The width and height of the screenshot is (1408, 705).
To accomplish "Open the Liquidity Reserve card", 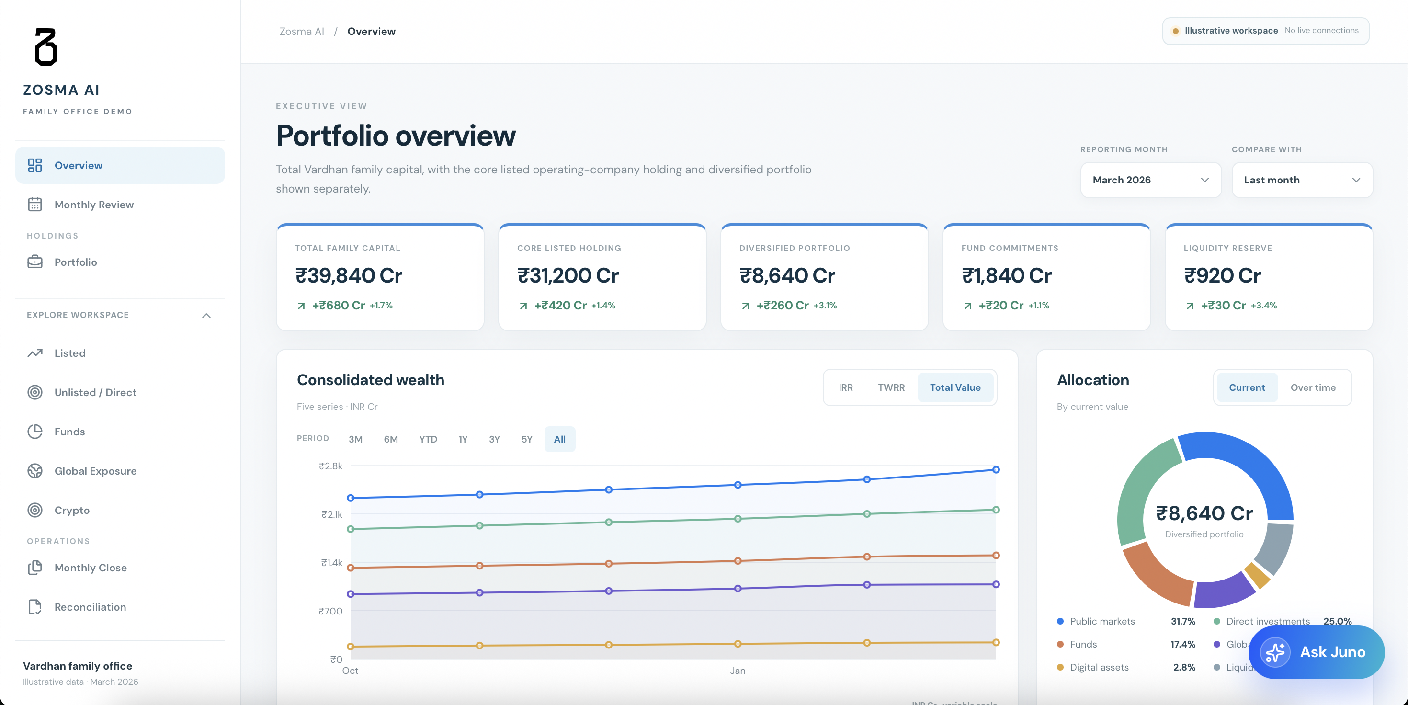I will [1269, 278].
